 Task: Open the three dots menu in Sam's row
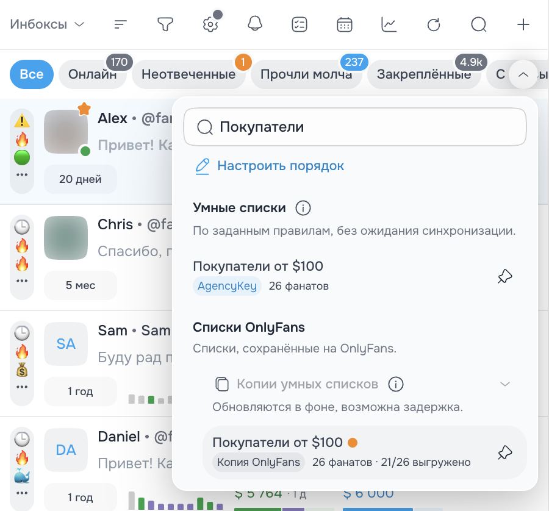[22, 387]
